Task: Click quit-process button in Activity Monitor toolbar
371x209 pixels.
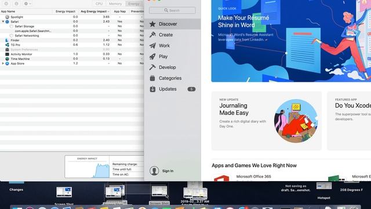Action: pyautogui.click(x=6, y=3)
